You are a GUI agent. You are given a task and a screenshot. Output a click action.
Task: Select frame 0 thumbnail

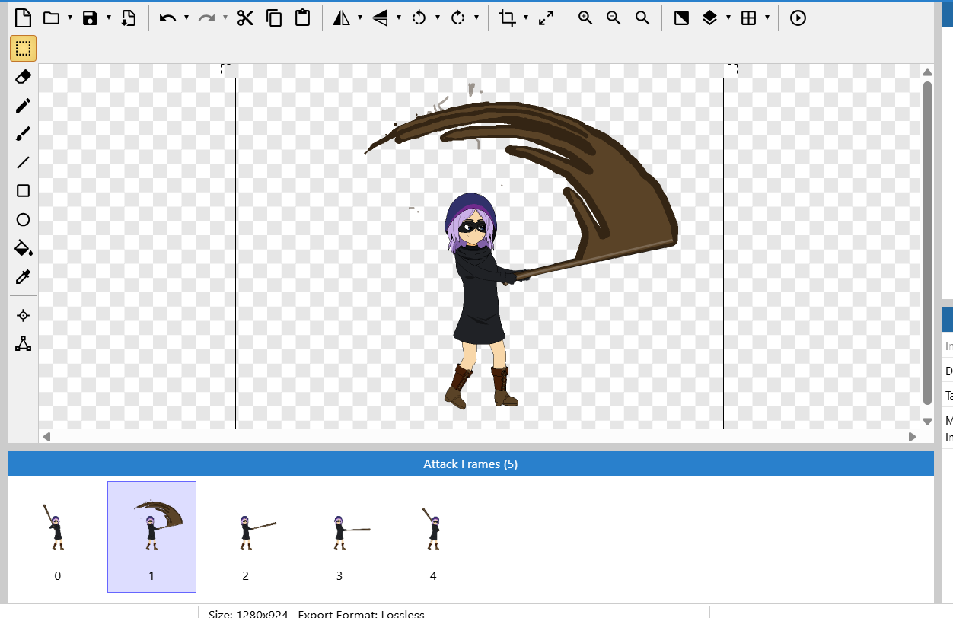pos(57,533)
